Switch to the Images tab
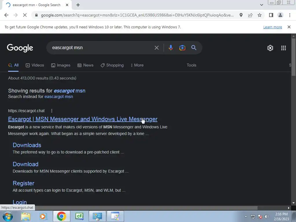Screen dimensions: 296x222 pyautogui.click(x=61, y=65)
